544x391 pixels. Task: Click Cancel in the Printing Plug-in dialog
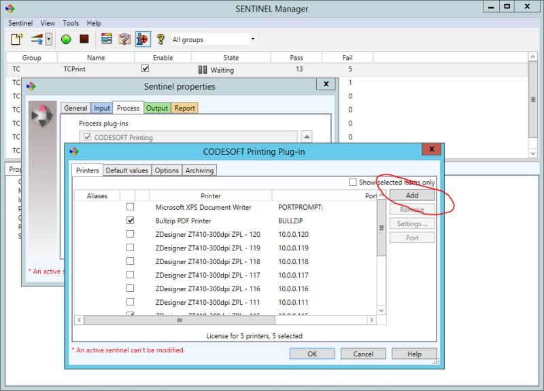[x=363, y=354]
